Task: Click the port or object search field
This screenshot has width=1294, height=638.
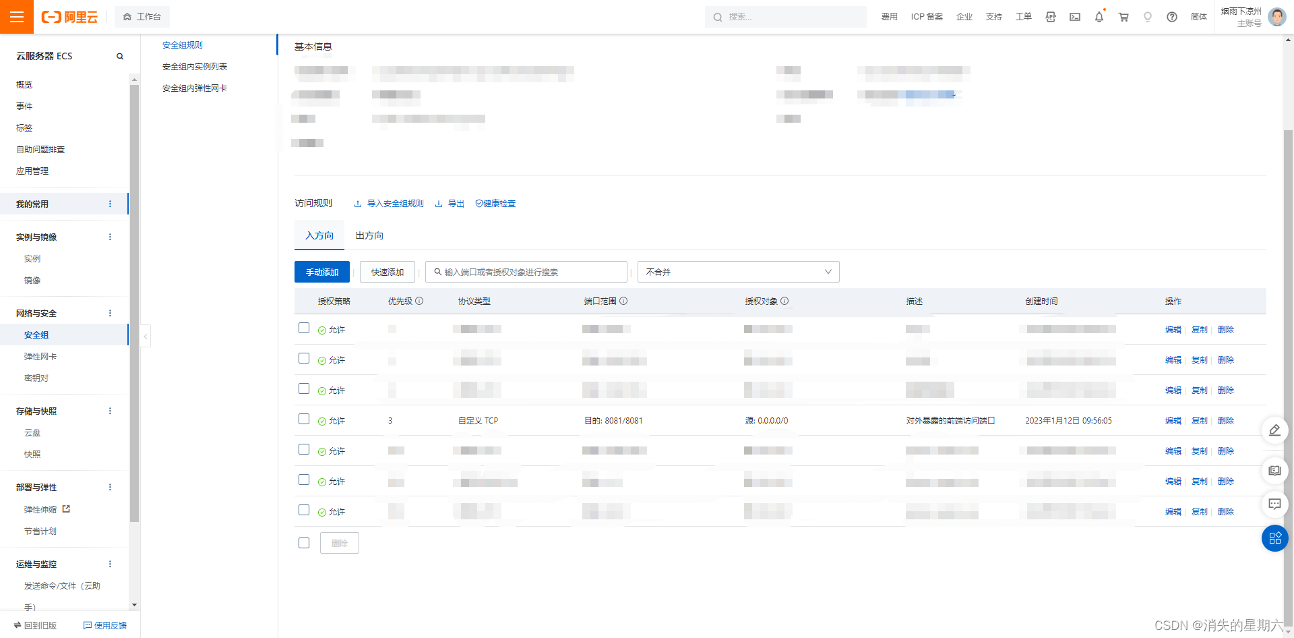Action: [x=526, y=272]
